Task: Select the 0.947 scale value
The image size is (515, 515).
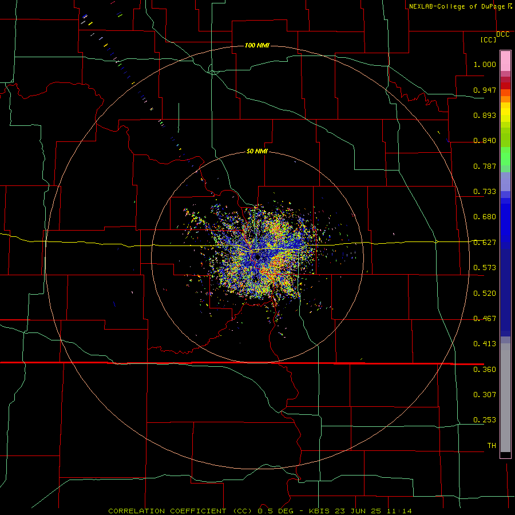Action: pos(485,90)
